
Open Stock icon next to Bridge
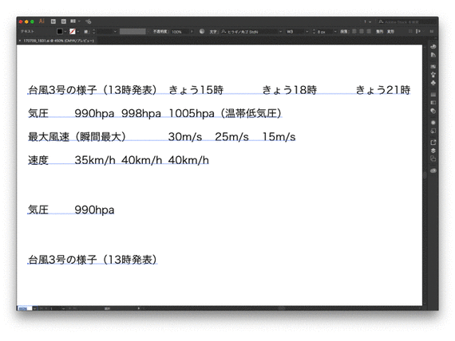[x=64, y=22]
